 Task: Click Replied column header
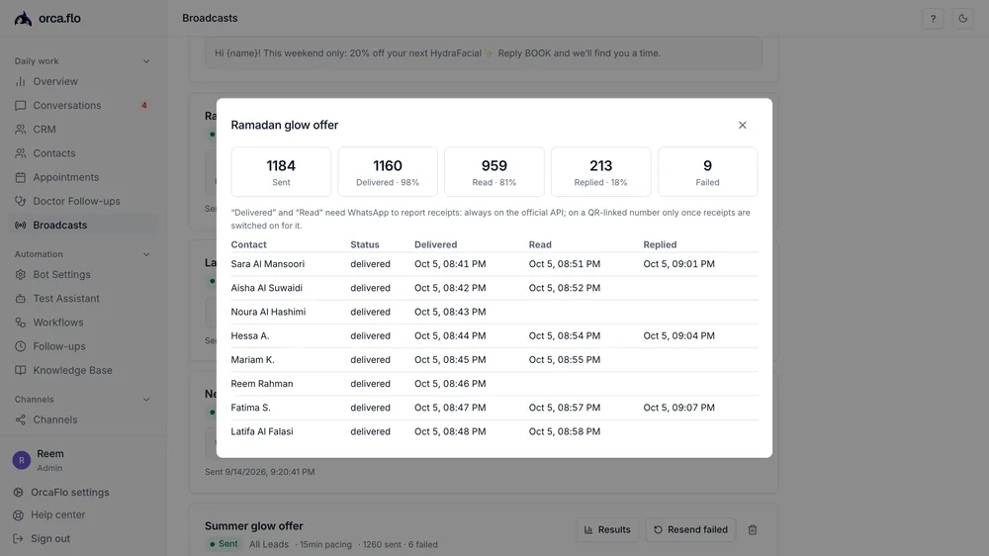(660, 245)
